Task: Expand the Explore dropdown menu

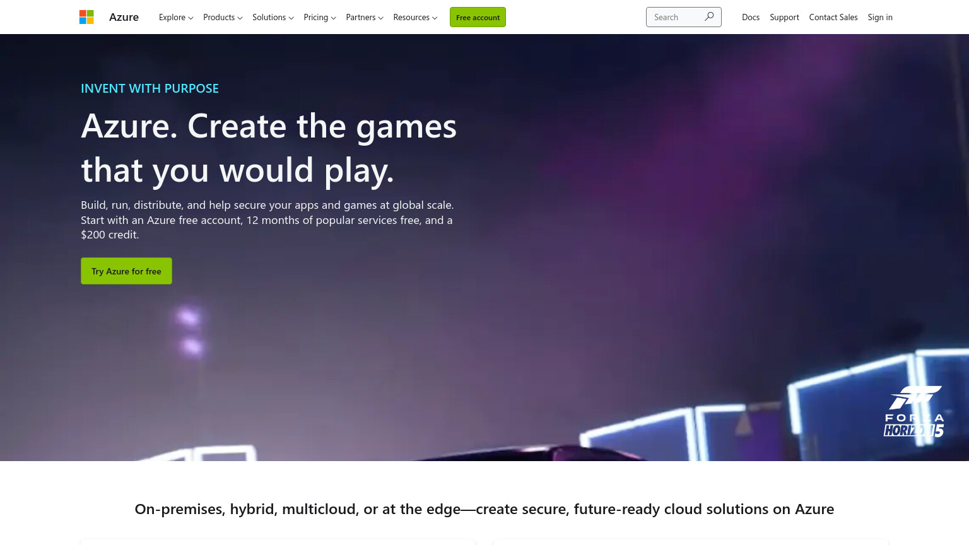Action: click(176, 18)
